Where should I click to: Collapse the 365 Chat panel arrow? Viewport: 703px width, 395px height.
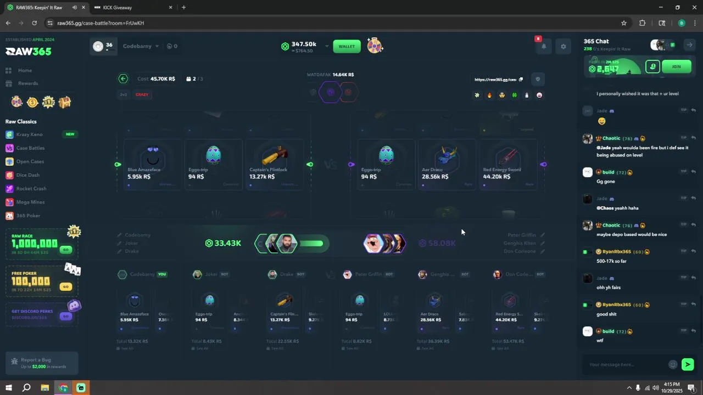click(689, 45)
